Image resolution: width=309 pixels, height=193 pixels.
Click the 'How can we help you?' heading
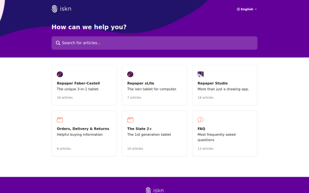click(89, 27)
